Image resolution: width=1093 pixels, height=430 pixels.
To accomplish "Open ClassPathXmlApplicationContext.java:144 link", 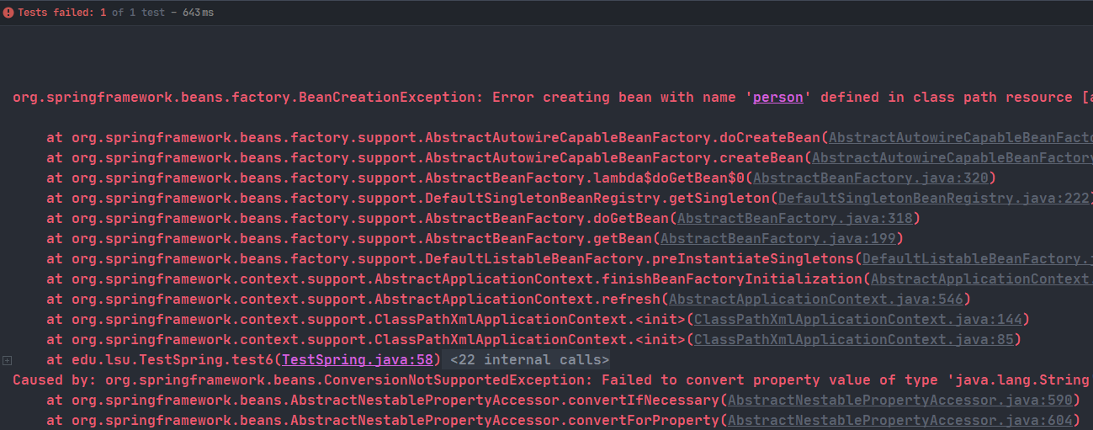I will tap(858, 320).
